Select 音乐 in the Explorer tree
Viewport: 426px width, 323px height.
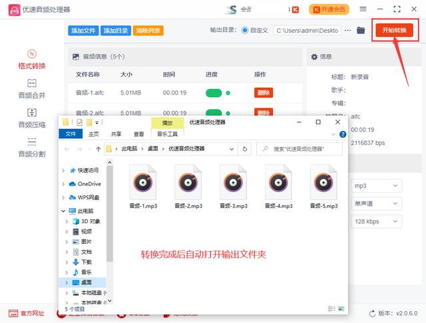click(x=87, y=272)
